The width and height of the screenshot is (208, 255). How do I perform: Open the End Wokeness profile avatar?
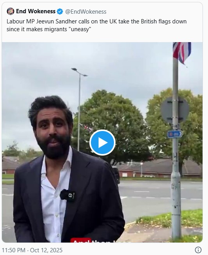coord(11,11)
